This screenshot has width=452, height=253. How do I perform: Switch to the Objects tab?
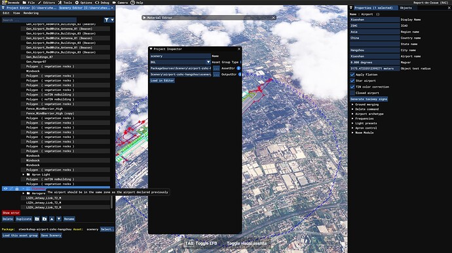coord(406,8)
